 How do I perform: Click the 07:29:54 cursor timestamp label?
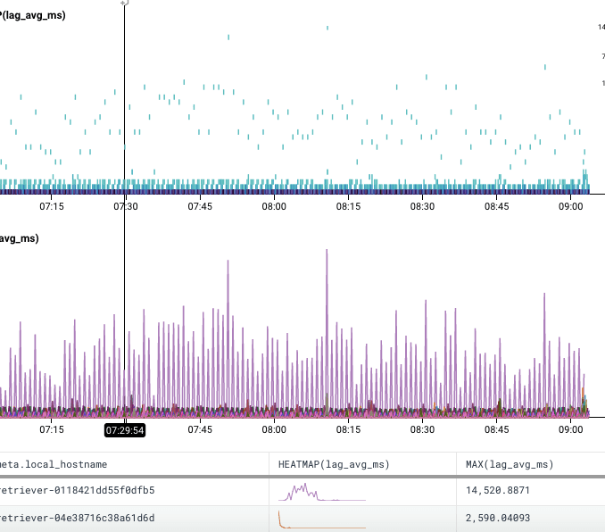pos(125,429)
